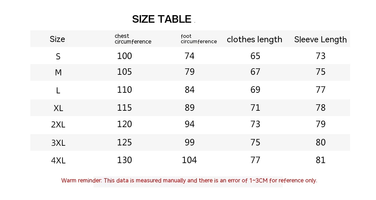
Task: Click foot circumference value 104 for 4XL
Action: (x=189, y=160)
